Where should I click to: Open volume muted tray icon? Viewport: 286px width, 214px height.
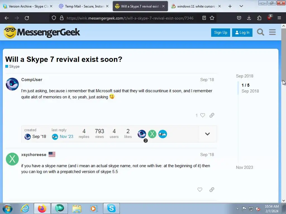[x=258, y=209]
